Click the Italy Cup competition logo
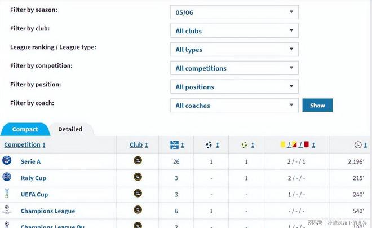 [x=7, y=177]
